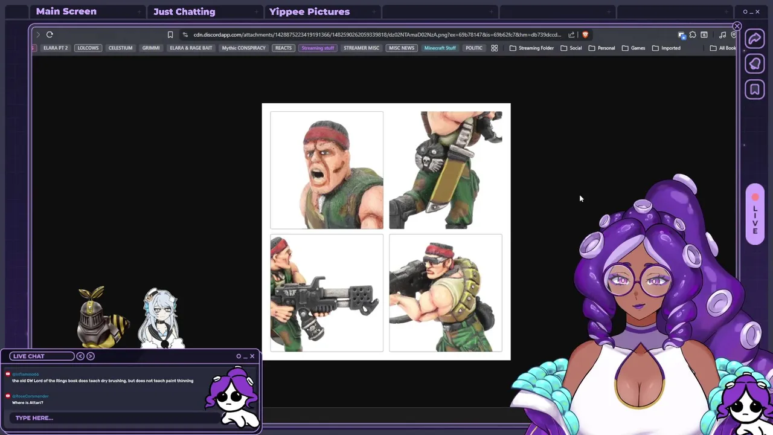This screenshot has width=773, height=435.
Task: Click plus on Main Screen tab
Action: [140, 11]
